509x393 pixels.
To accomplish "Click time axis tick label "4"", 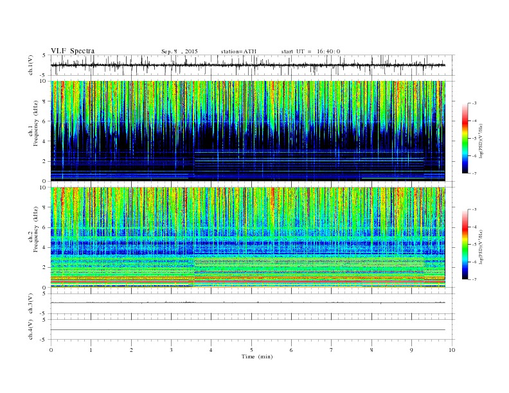I will pyautogui.click(x=211, y=350).
